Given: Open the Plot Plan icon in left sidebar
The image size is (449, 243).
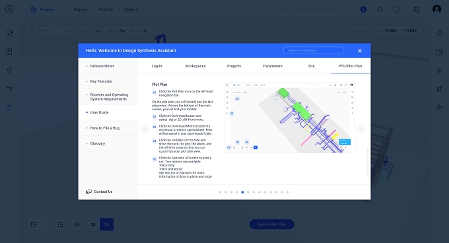Looking at the screenshot, I should click(x=9, y=107).
